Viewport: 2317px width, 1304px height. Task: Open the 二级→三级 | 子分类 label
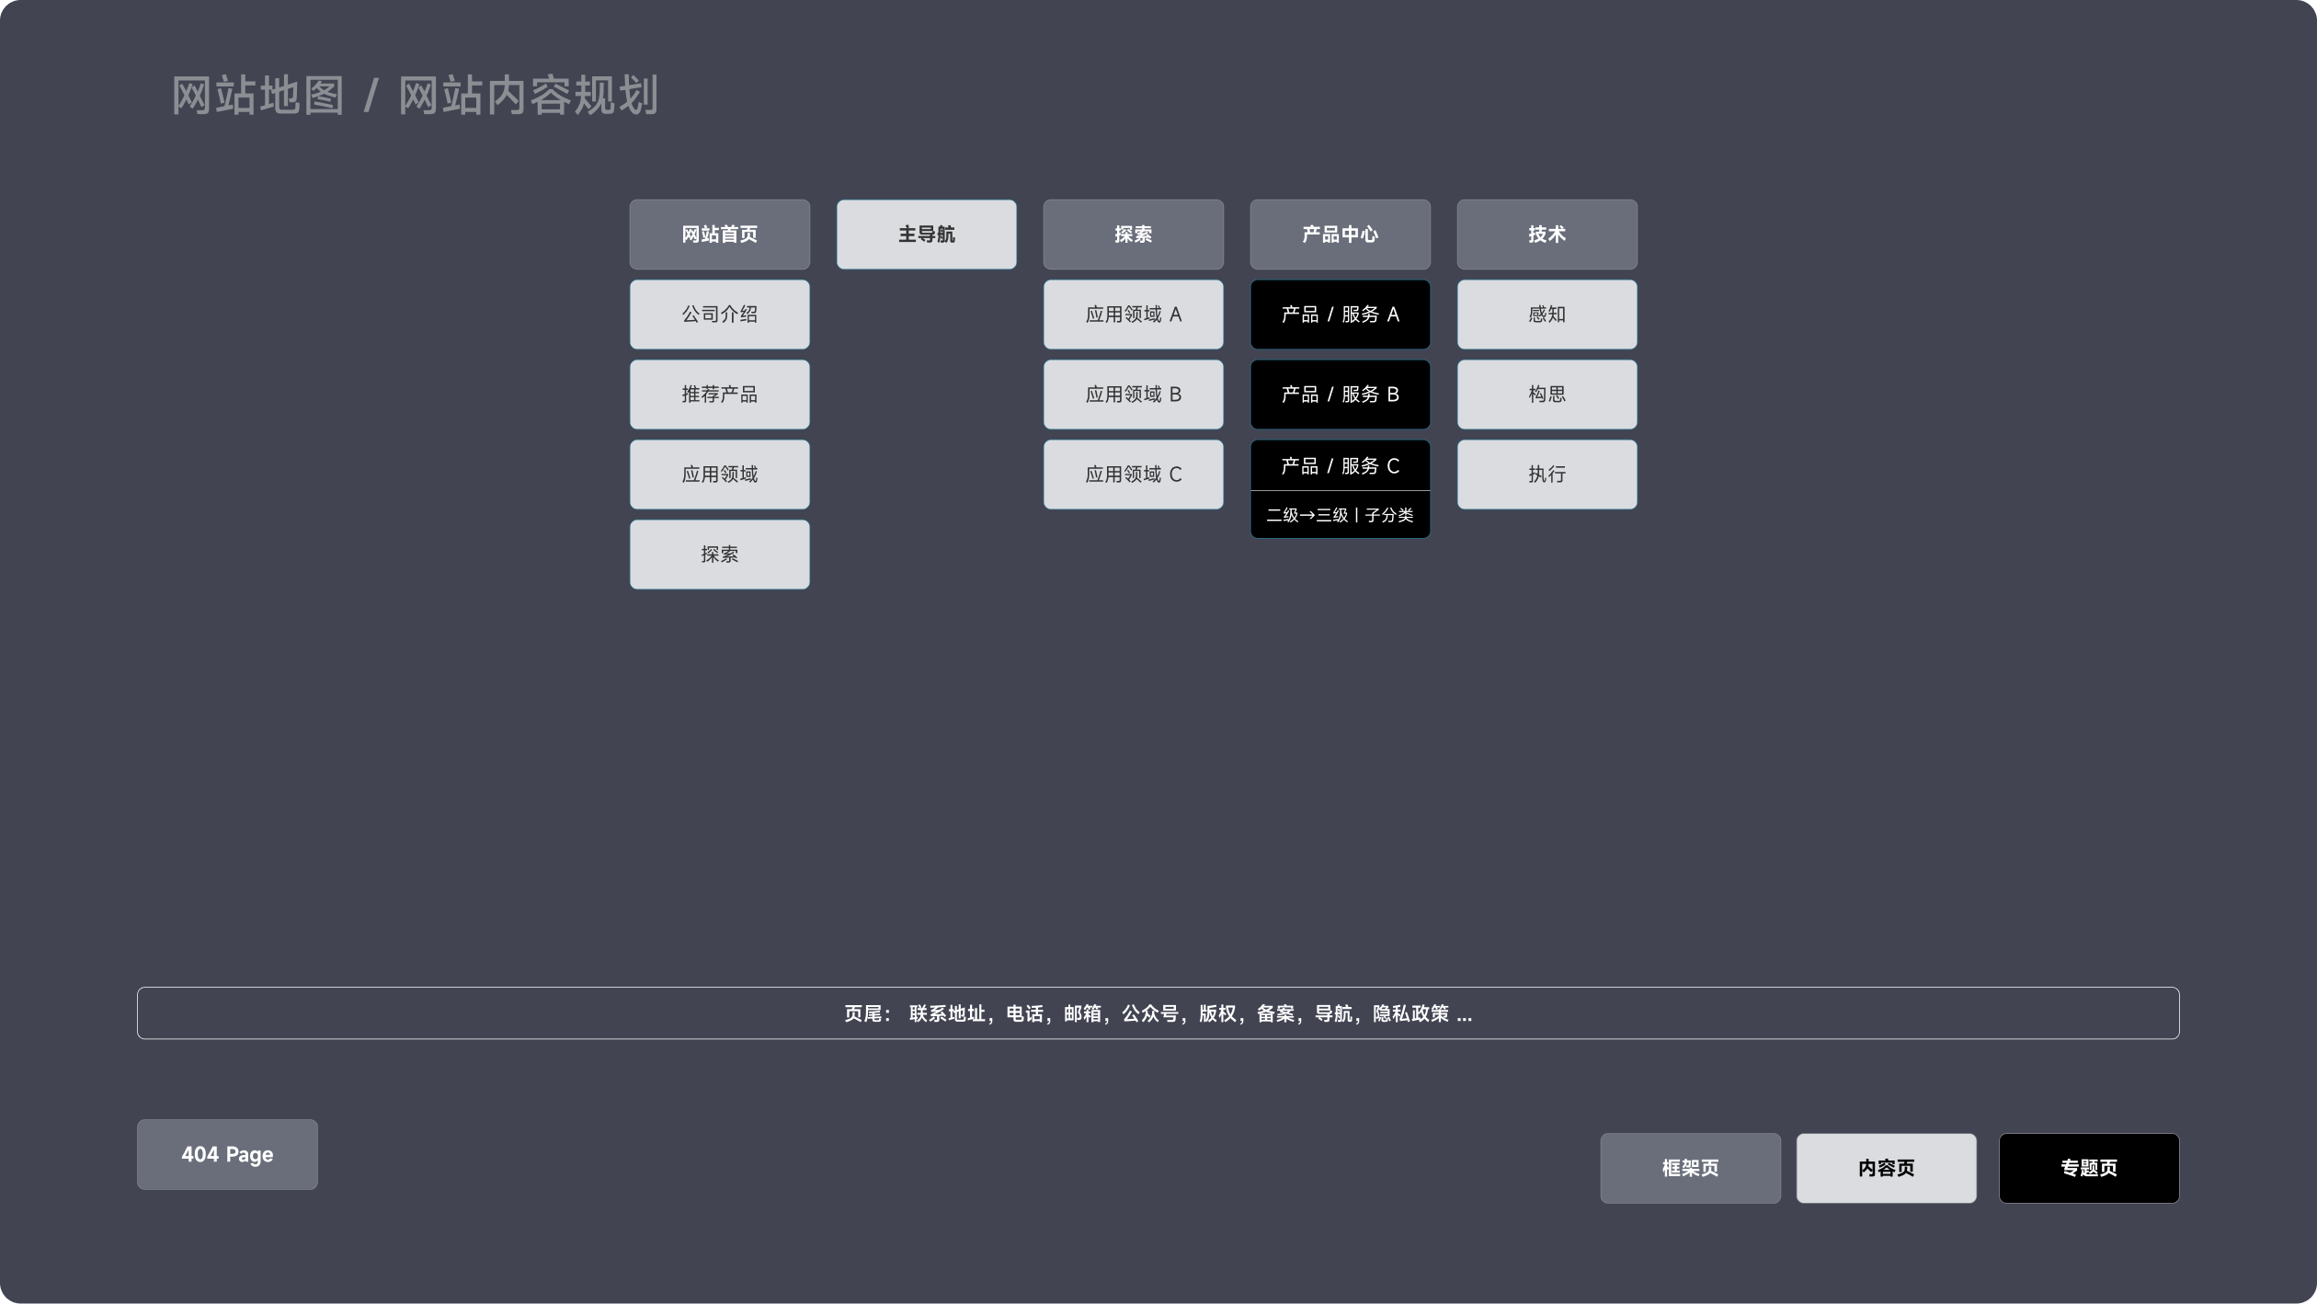coord(1340,514)
